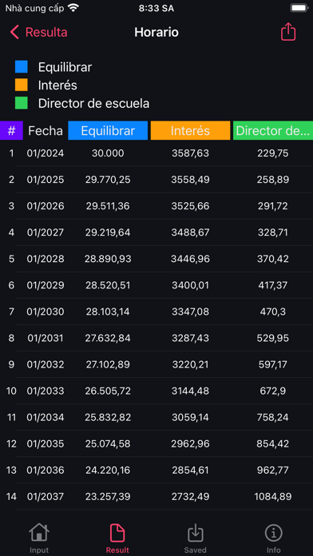Select balance 28.890,93
Image resolution: width=313 pixels, height=556 pixels.
point(108,259)
